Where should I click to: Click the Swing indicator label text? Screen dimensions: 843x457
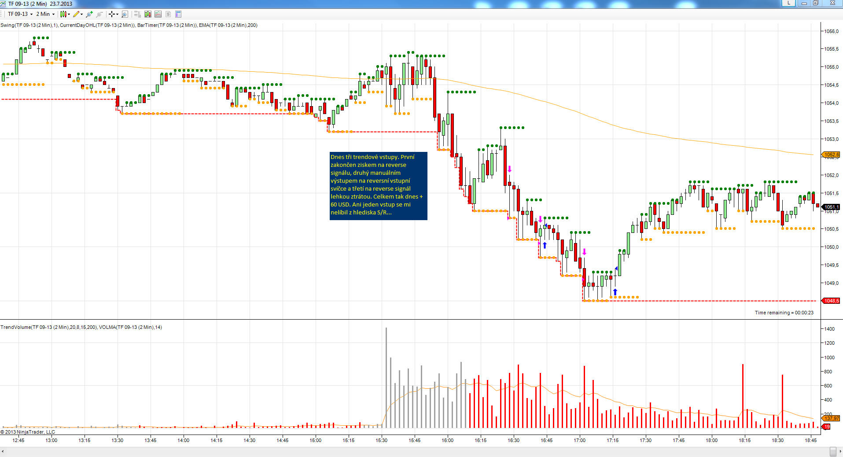point(29,25)
